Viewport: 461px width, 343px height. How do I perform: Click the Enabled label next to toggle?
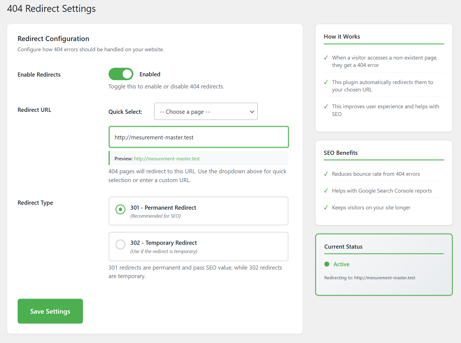(150, 74)
